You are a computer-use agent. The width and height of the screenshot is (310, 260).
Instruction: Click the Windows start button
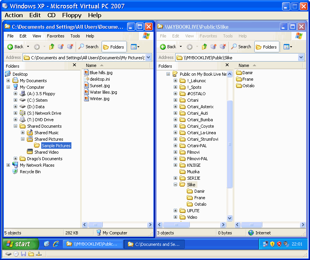click(21, 244)
